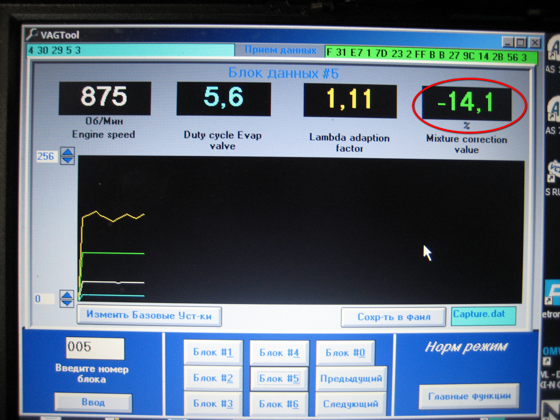Image resolution: width=560 pixels, height=420 pixels.
Task: Click the cyan sent data bar 4 30 29 5 3
Action: click(130, 50)
